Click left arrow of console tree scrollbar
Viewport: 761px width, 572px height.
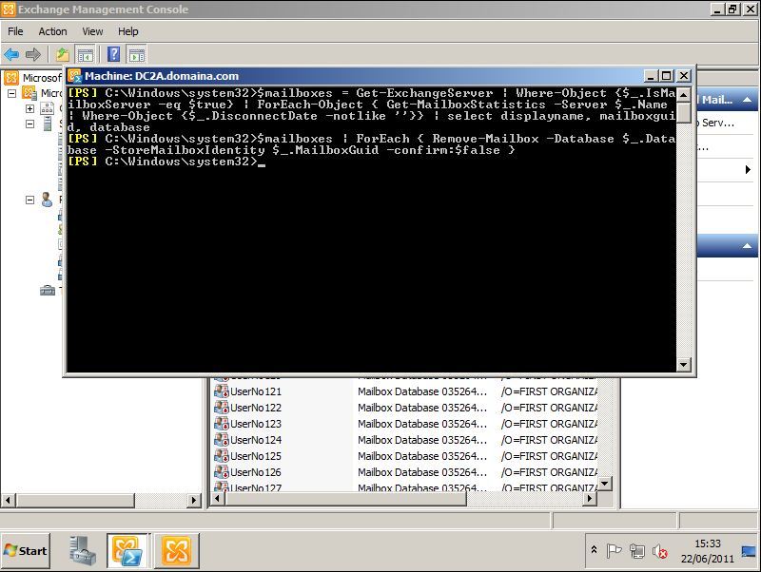pyautogui.click(x=8, y=500)
